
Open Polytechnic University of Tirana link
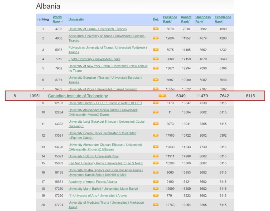click(x=108, y=50)
